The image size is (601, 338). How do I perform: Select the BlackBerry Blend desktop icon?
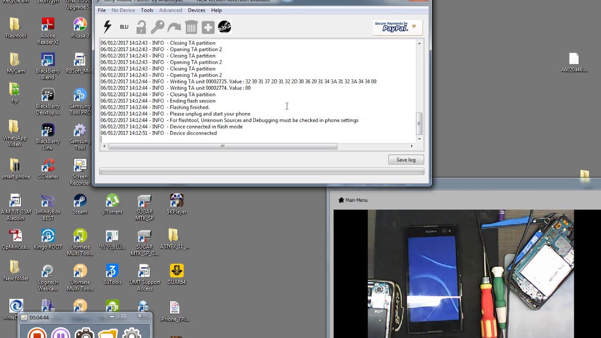[x=48, y=66]
